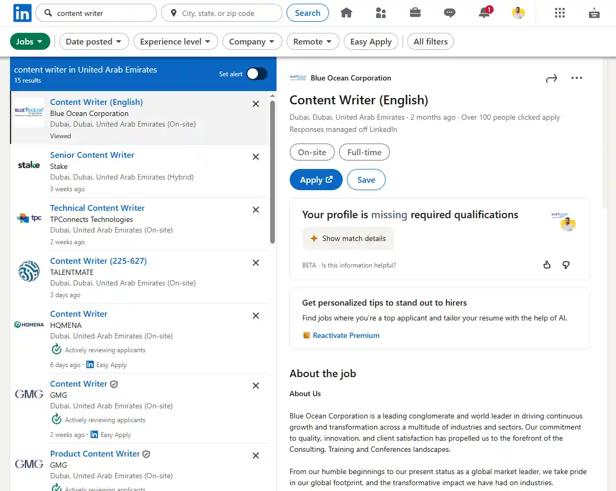Give thumbs up on match information
This screenshot has height=491, width=616.
click(547, 265)
